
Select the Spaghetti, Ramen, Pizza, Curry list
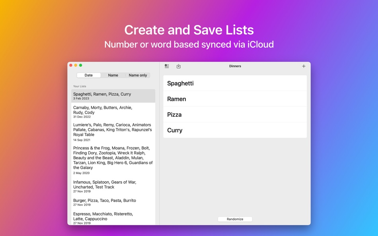(x=113, y=96)
